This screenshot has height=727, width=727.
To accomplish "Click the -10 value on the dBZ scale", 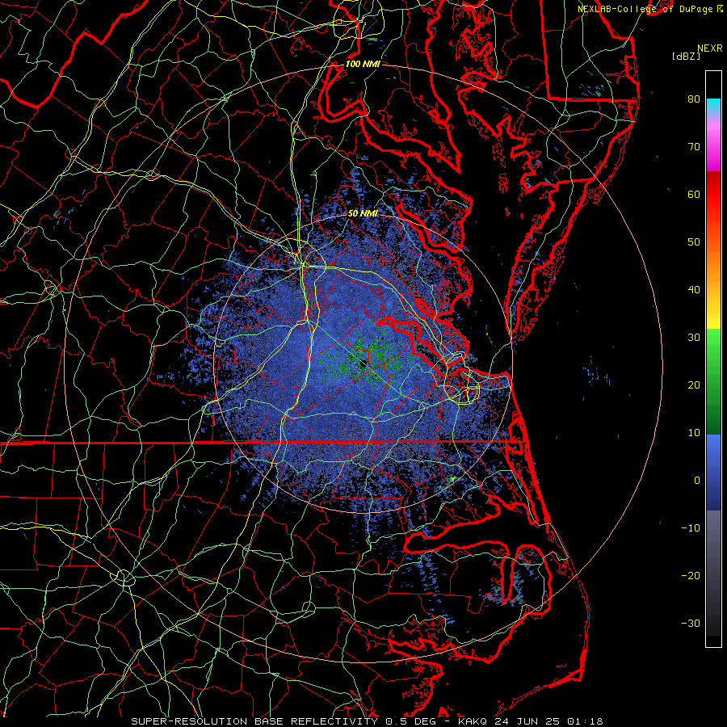I will (691, 528).
